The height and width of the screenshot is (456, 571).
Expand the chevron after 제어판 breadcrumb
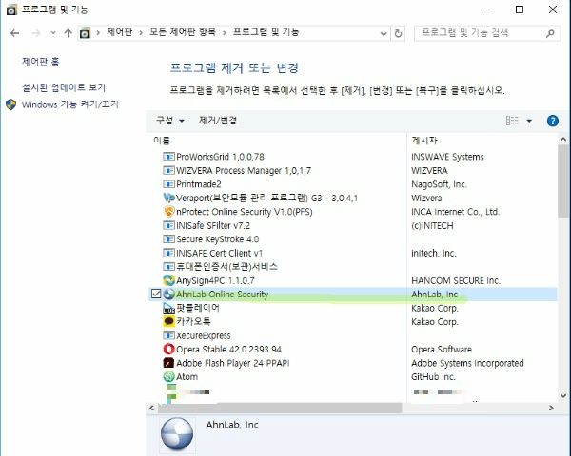141,33
